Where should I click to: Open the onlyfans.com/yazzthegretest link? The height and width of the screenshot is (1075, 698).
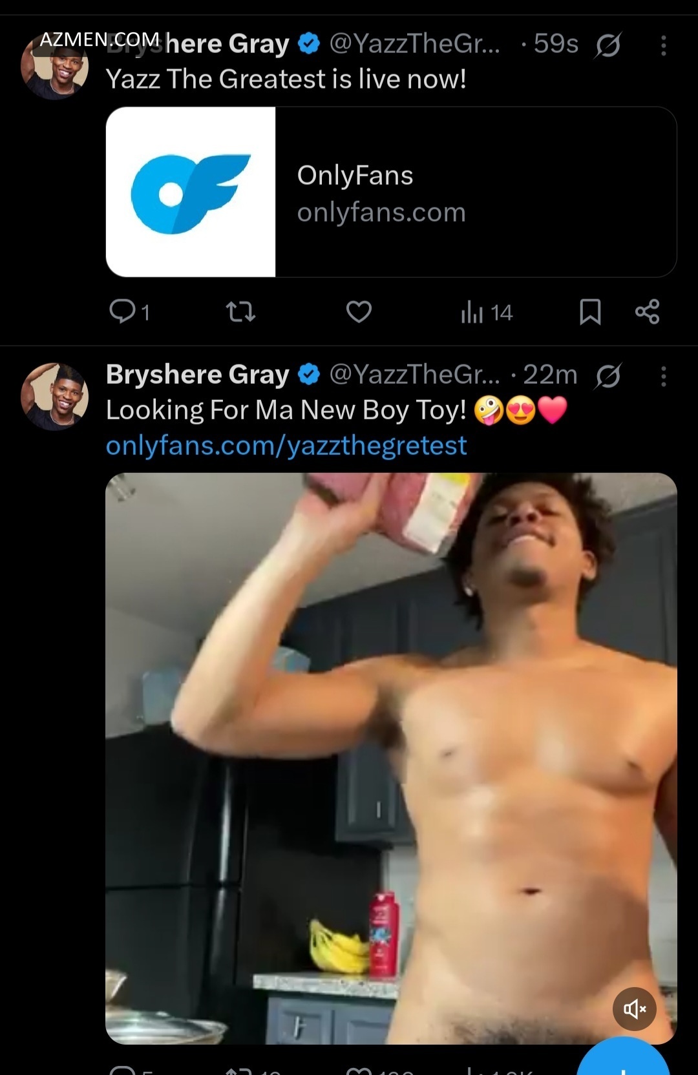coord(286,446)
